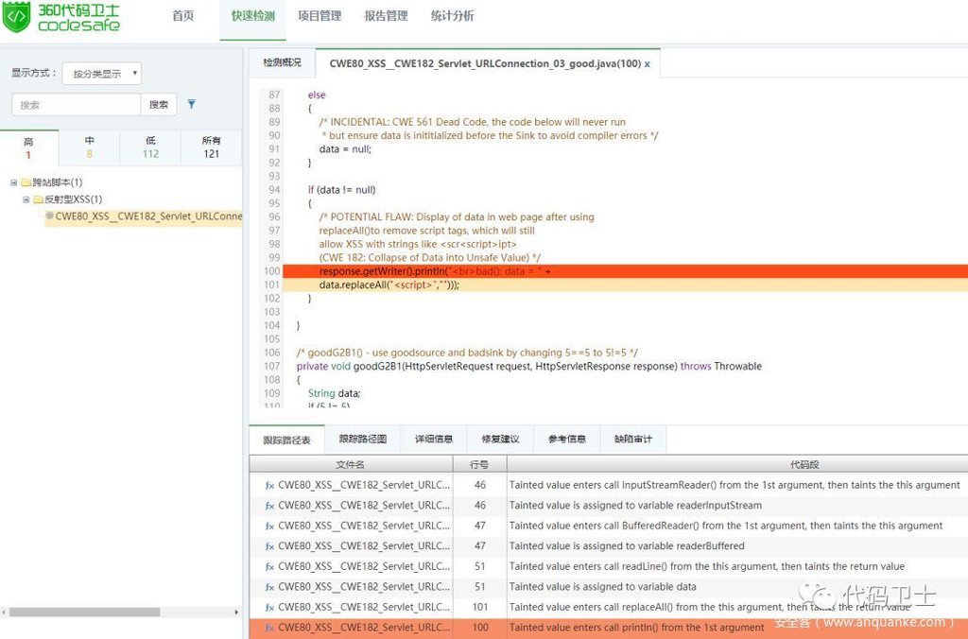
Task: Focus the 搜索 input field
Action: 76,105
